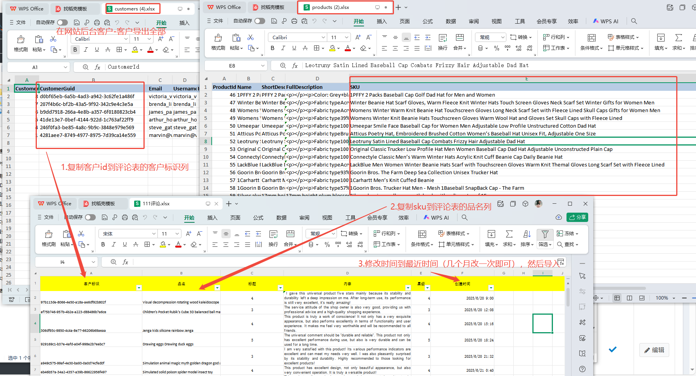Image resolution: width=696 pixels, height=376 pixels.
Task: Click the yellow fill color swatch in products window
Action: click(332, 48)
